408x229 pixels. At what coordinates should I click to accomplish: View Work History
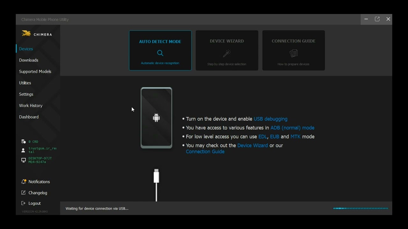31,106
